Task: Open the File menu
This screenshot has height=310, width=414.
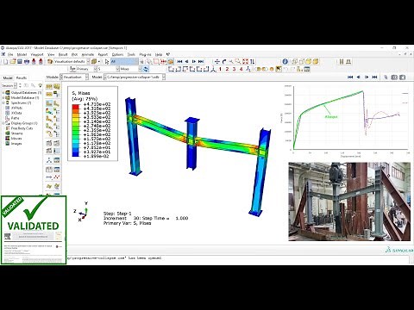Action: [x=10, y=54]
